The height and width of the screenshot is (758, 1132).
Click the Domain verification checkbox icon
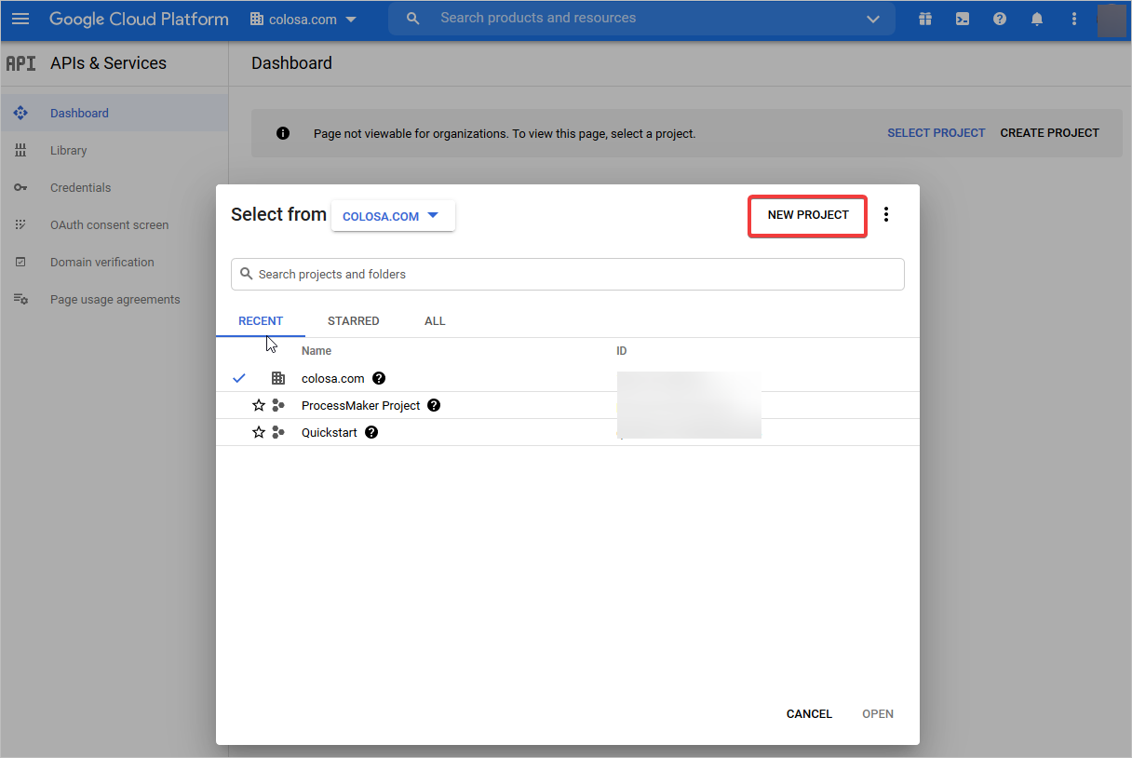[x=20, y=262]
